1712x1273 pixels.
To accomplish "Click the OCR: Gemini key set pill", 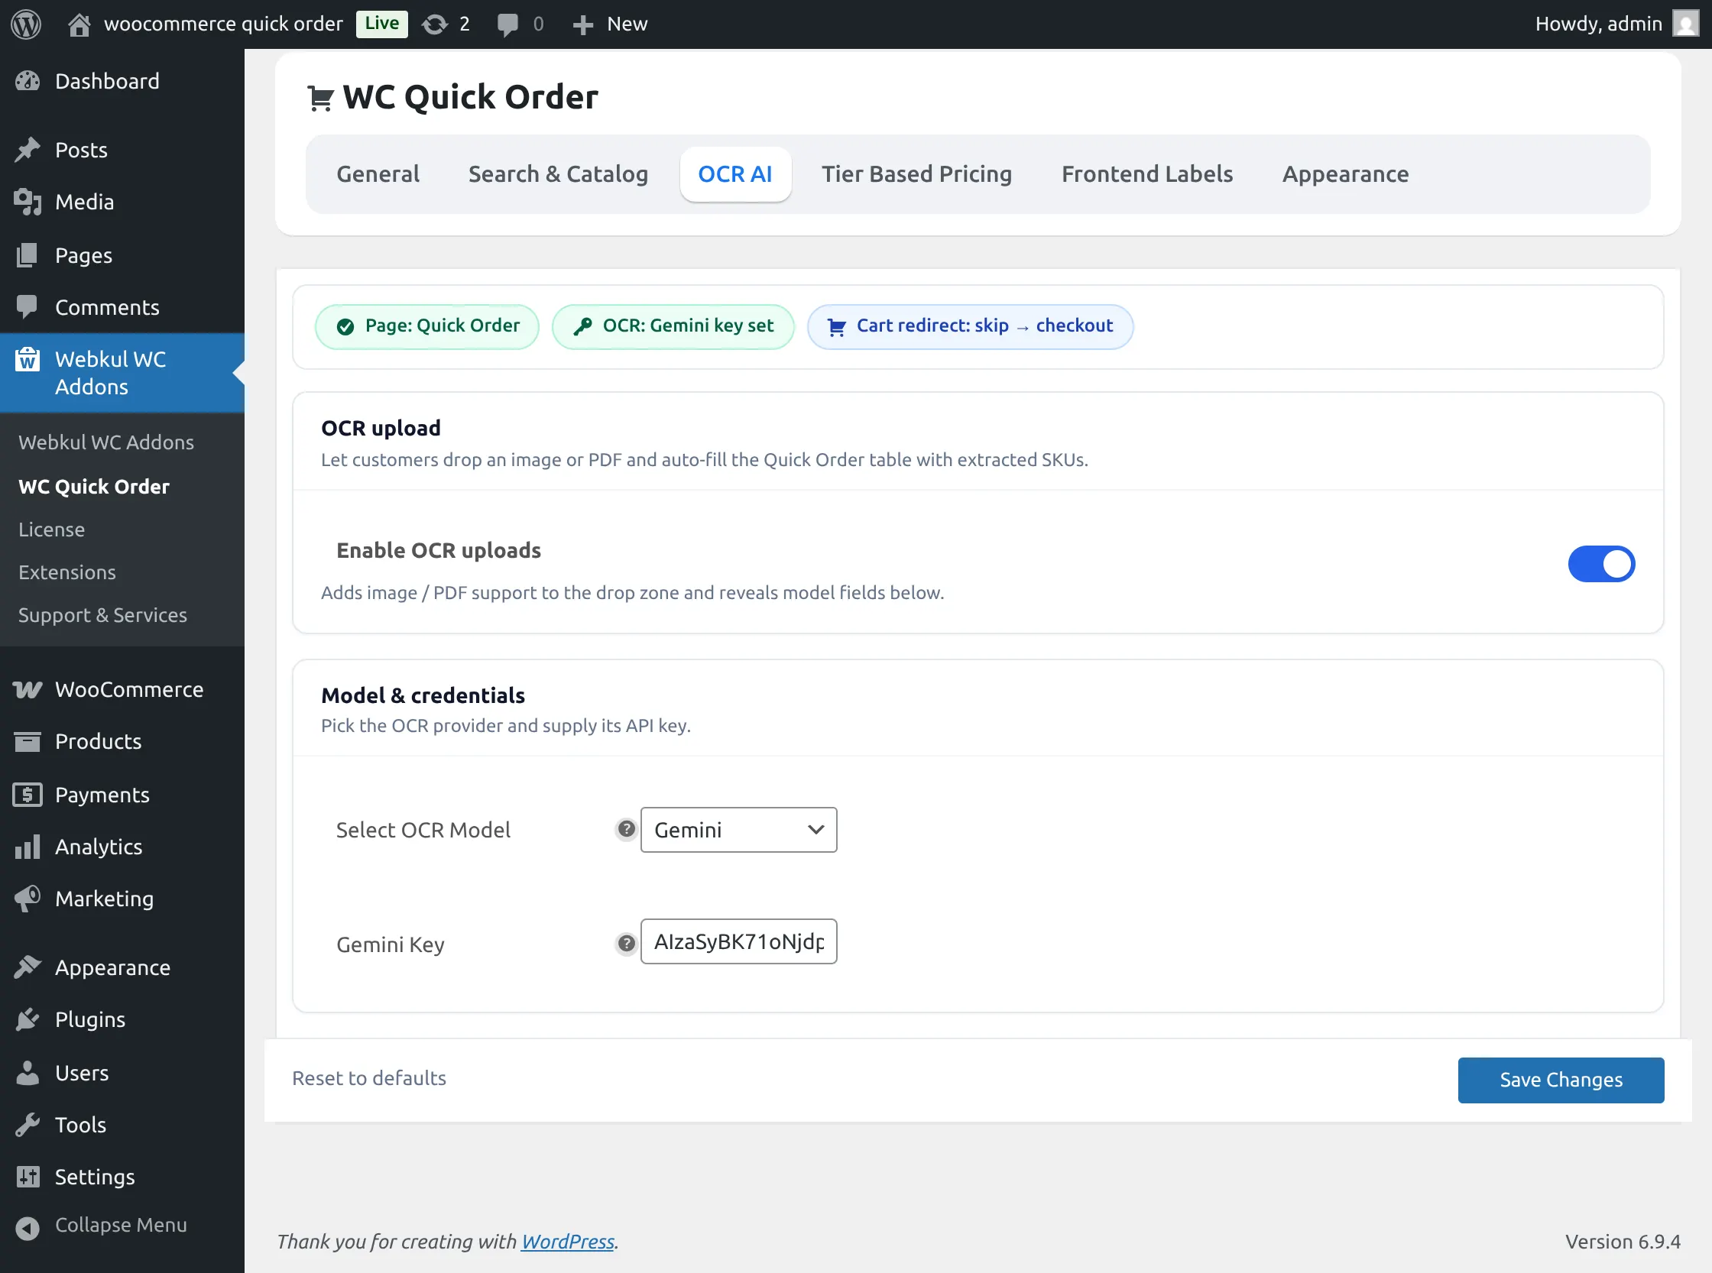I will click(x=673, y=326).
